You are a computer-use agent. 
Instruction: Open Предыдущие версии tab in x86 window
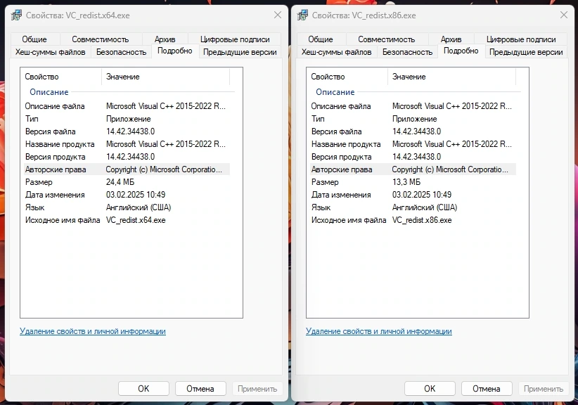click(526, 52)
